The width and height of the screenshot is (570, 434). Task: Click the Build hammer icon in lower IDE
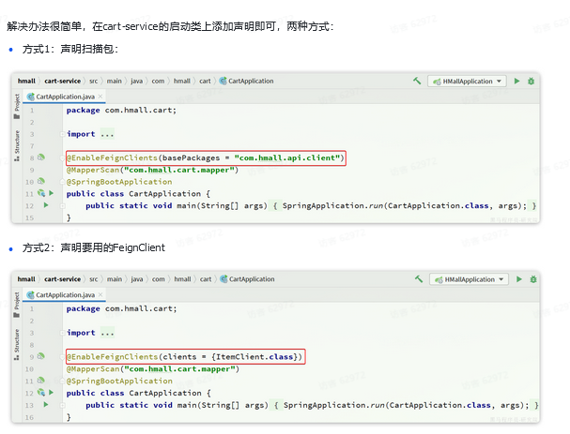[419, 278]
